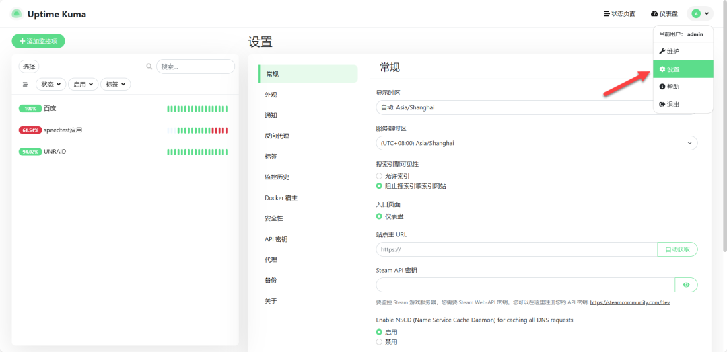This screenshot has height=352, width=727.
Task: Click the auto-get (自动获取) URL button
Action: (677, 249)
